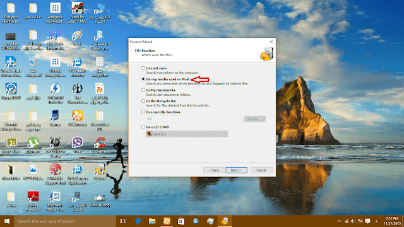The width and height of the screenshot is (404, 227).
Task: Open the Recycle Bin desktop icon
Action: click(33, 67)
